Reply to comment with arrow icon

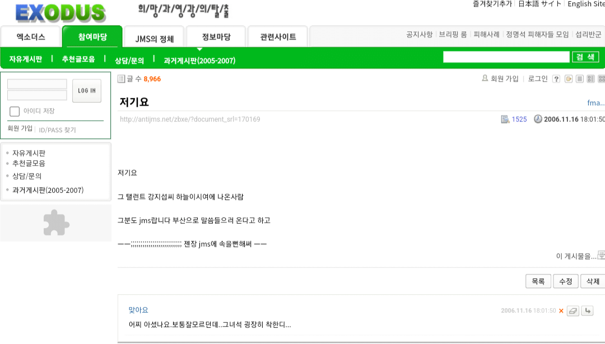[x=587, y=311]
